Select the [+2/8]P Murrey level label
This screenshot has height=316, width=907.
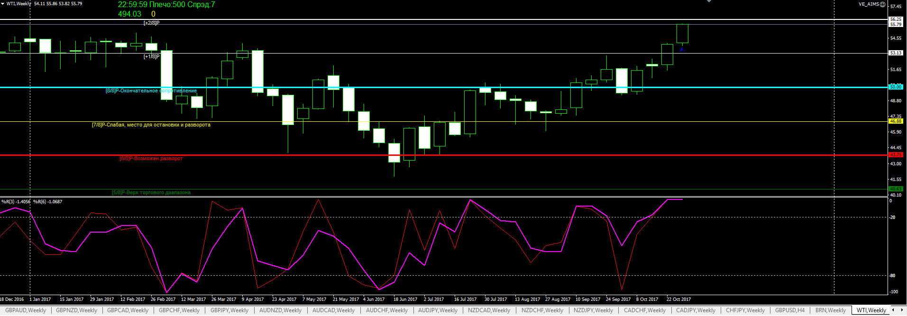152,23
